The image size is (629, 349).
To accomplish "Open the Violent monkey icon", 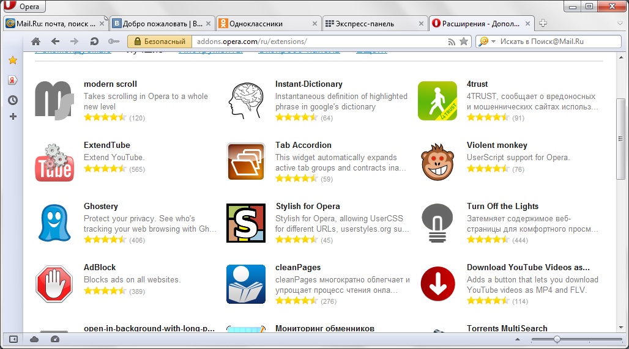I will (x=437, y=162).
